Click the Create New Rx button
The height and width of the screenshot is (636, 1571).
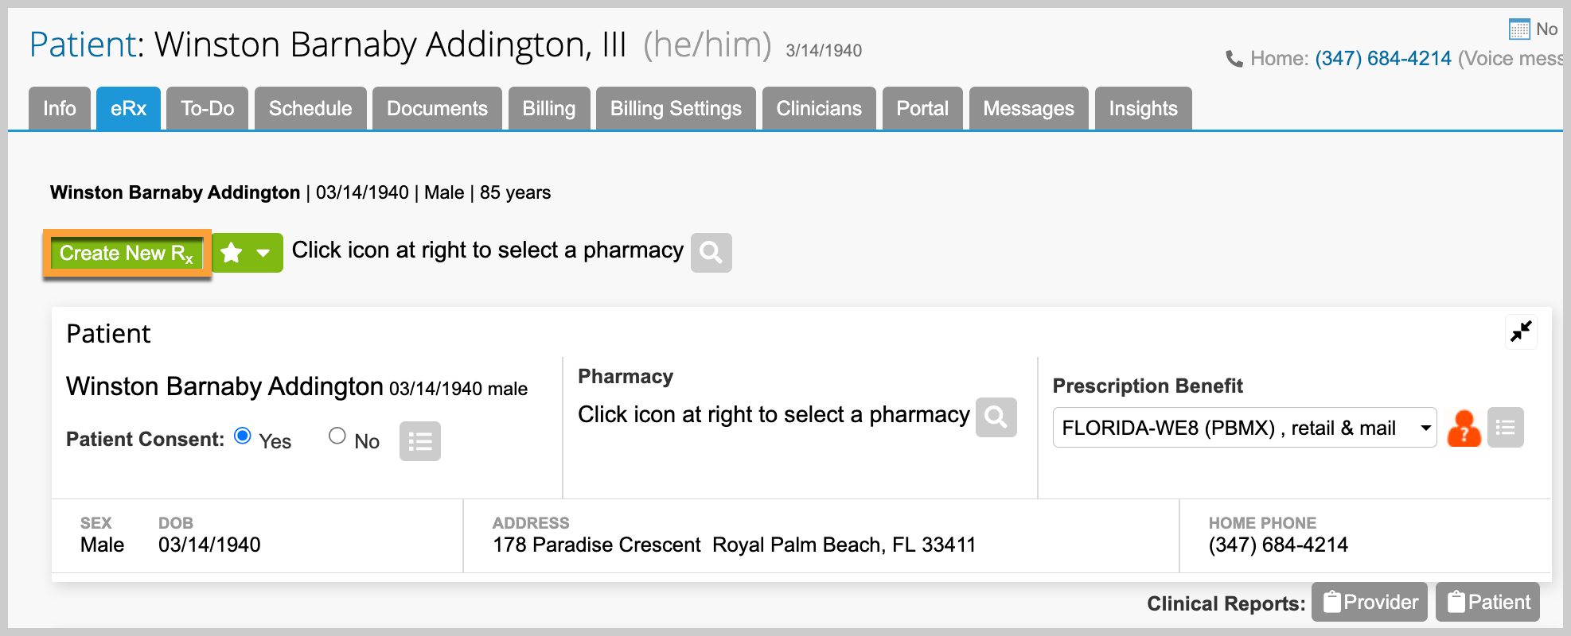click(127, 254)
